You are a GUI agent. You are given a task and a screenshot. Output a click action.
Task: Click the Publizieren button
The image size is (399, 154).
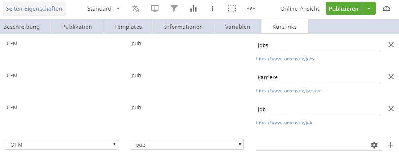tap(343, 9)
